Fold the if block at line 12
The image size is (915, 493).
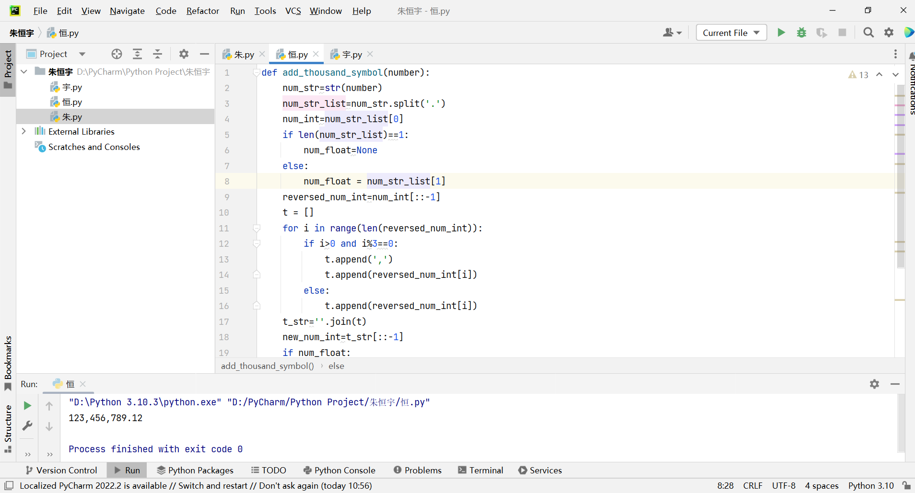coord(257,243)
